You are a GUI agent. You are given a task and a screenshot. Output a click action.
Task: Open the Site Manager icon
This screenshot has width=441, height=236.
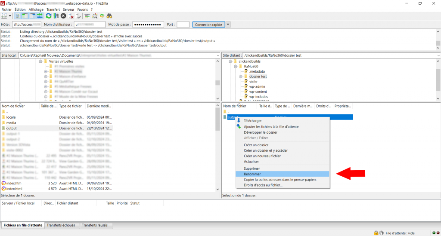[x=5, y=16]
